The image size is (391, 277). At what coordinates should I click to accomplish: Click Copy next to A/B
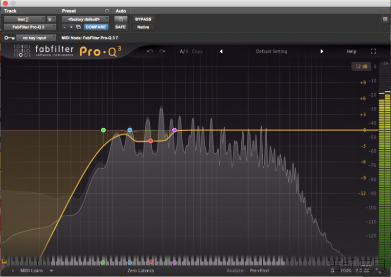pyautogui.click(x=197, y=51)
